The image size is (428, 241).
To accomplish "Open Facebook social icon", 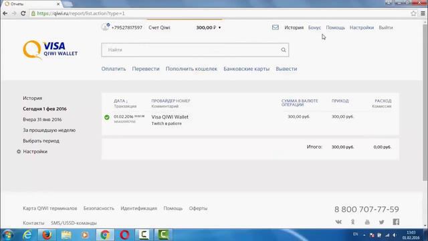I will pos(396,222).
